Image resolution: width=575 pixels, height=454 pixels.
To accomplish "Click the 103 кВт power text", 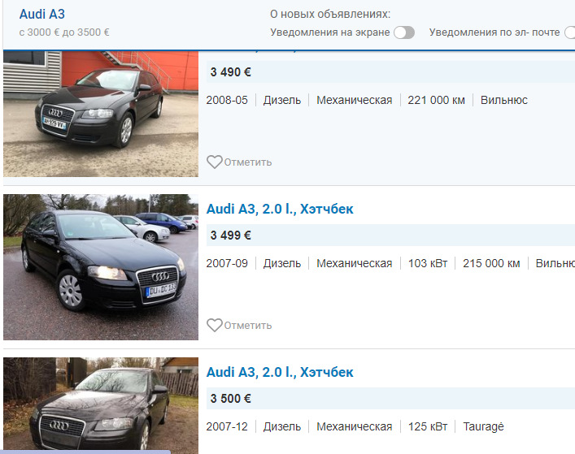I will (x=428, y=264).
